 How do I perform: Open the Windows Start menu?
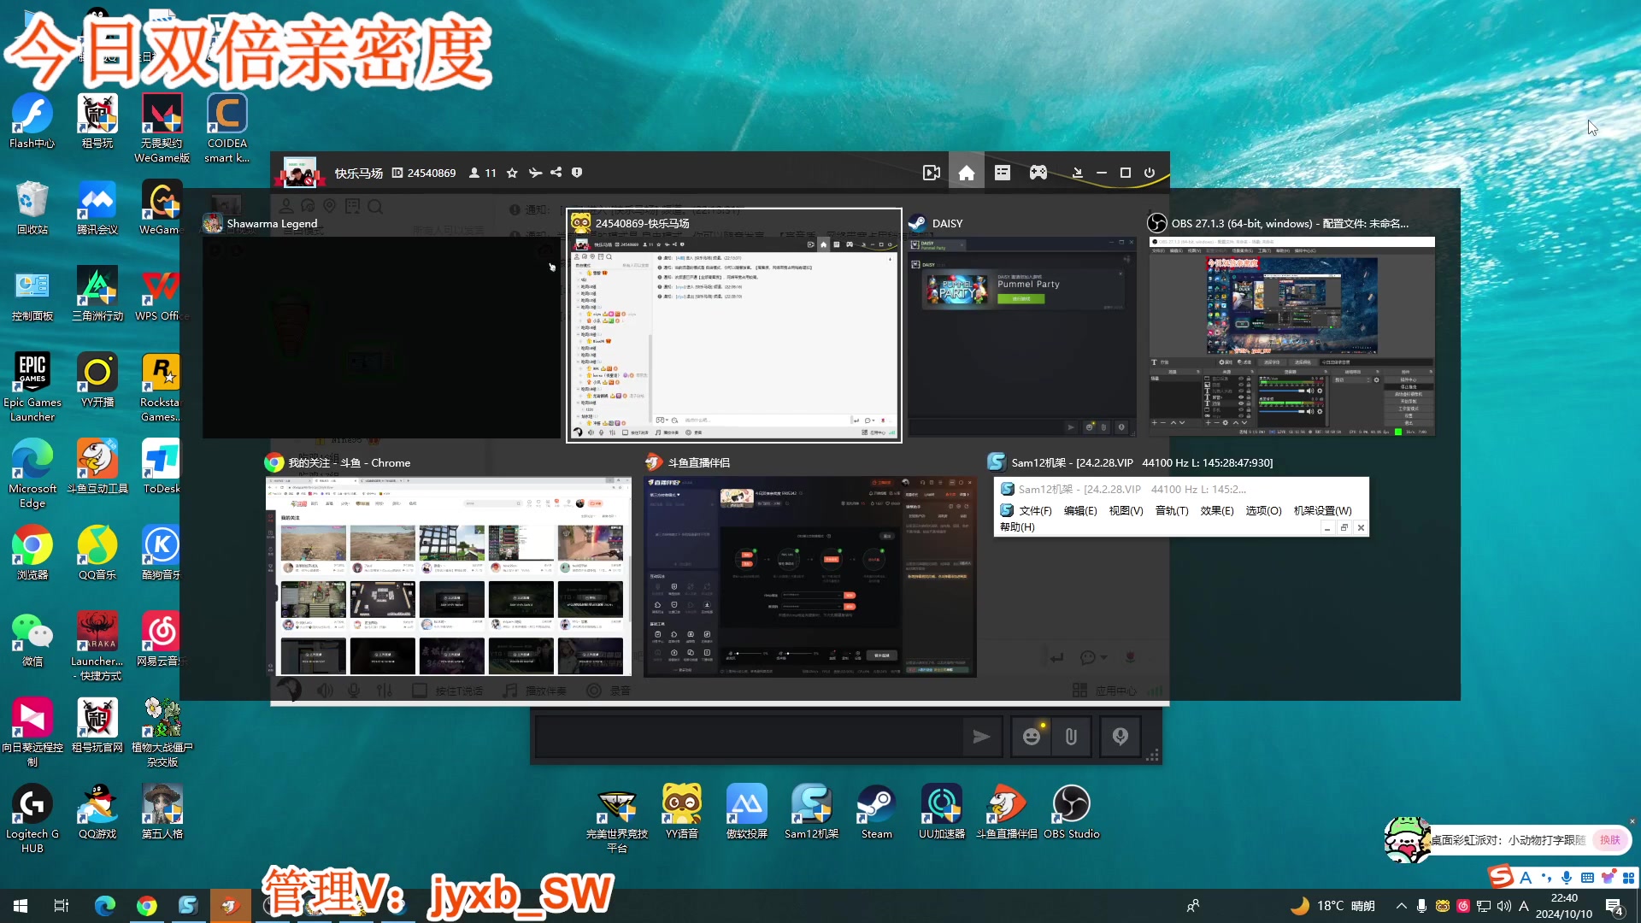point(21,906)
